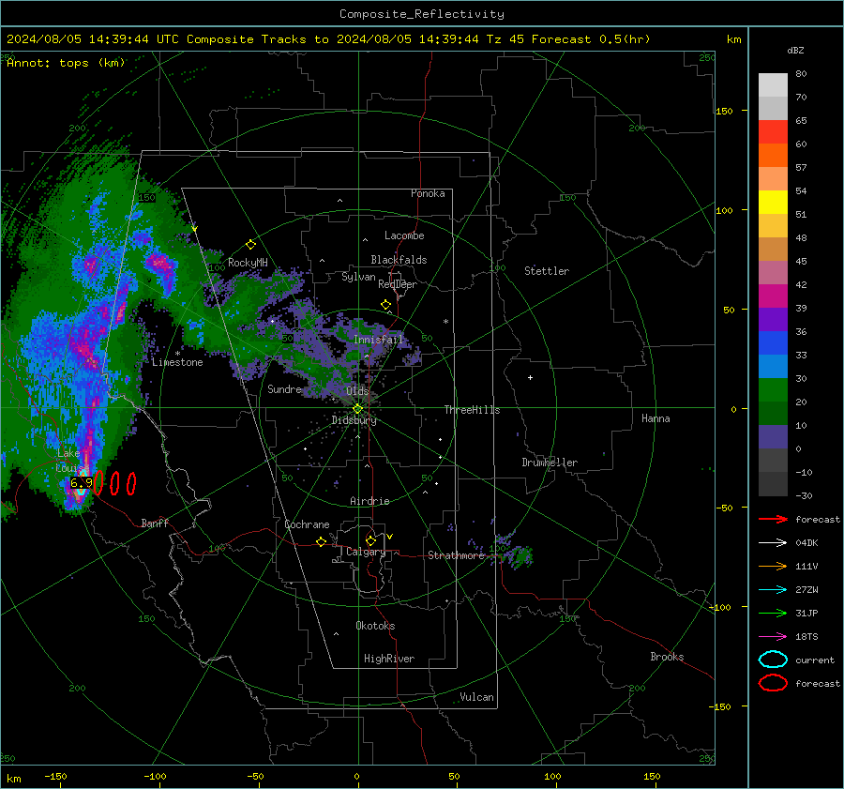Click the light gray 70–80 dBZ swatch
The height and width of the screenshot is (789, 844).
(x=773, y=85)
